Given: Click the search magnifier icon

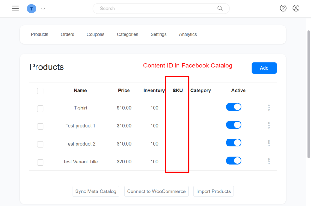Looking at the screenshot, I should 220,9.
